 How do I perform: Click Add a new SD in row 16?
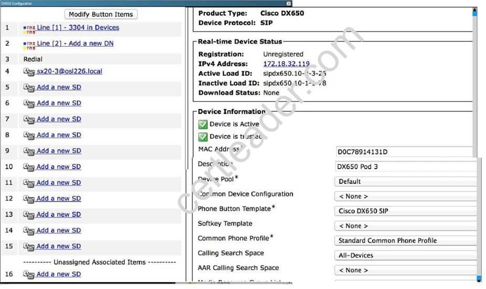click(59, 274)
